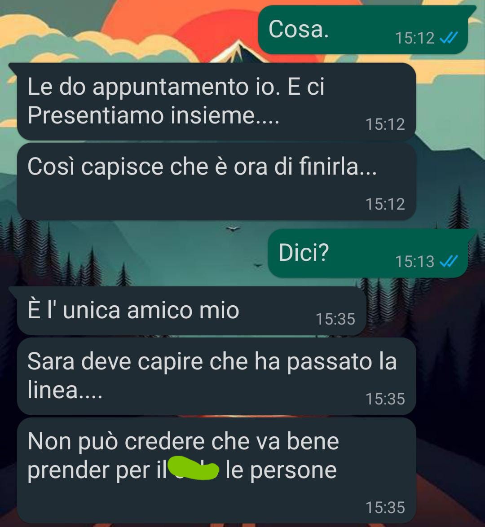Click the 15:12 timestamp under "Presentiamo insieme"
485x527 pixels.
click(x=385, y=124)
